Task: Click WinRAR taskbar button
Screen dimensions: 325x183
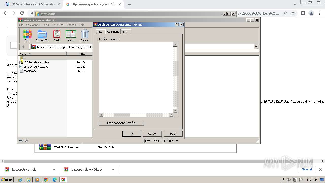Action: tap(63, 180)
